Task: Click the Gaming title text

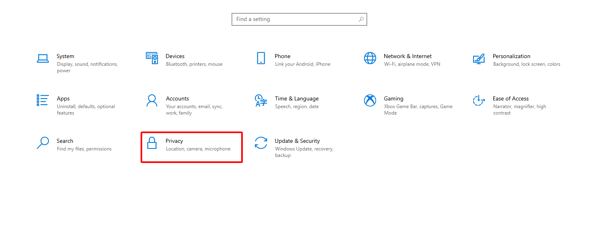Action: pos(394,98)
